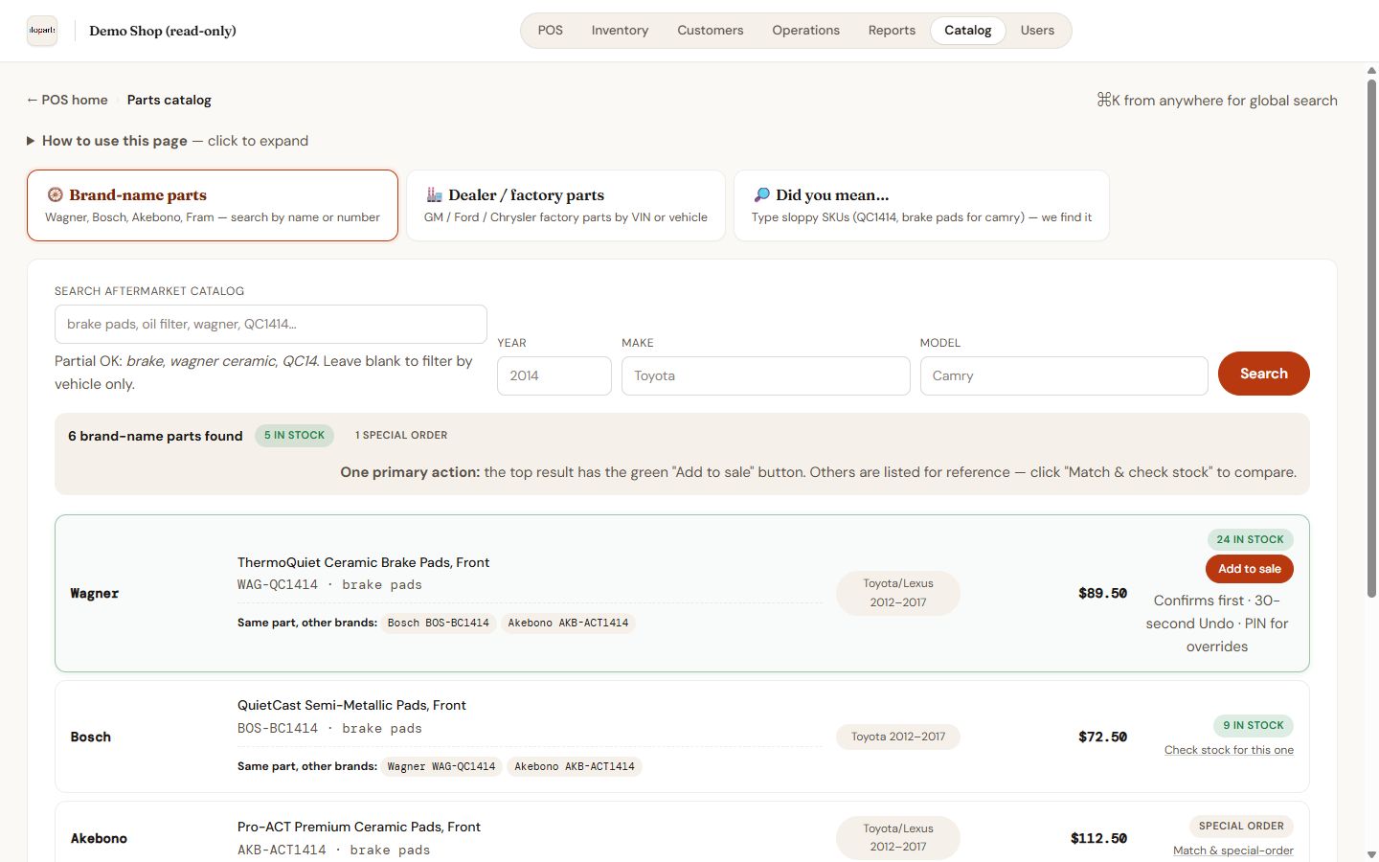This screenshot has height=862, width=1379.
Task: Click the 24 IN STOCK badge
Action: pos(1250,539)
